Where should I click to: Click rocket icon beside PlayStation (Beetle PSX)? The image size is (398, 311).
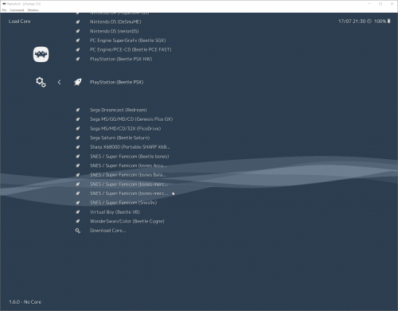click(78, 82)
